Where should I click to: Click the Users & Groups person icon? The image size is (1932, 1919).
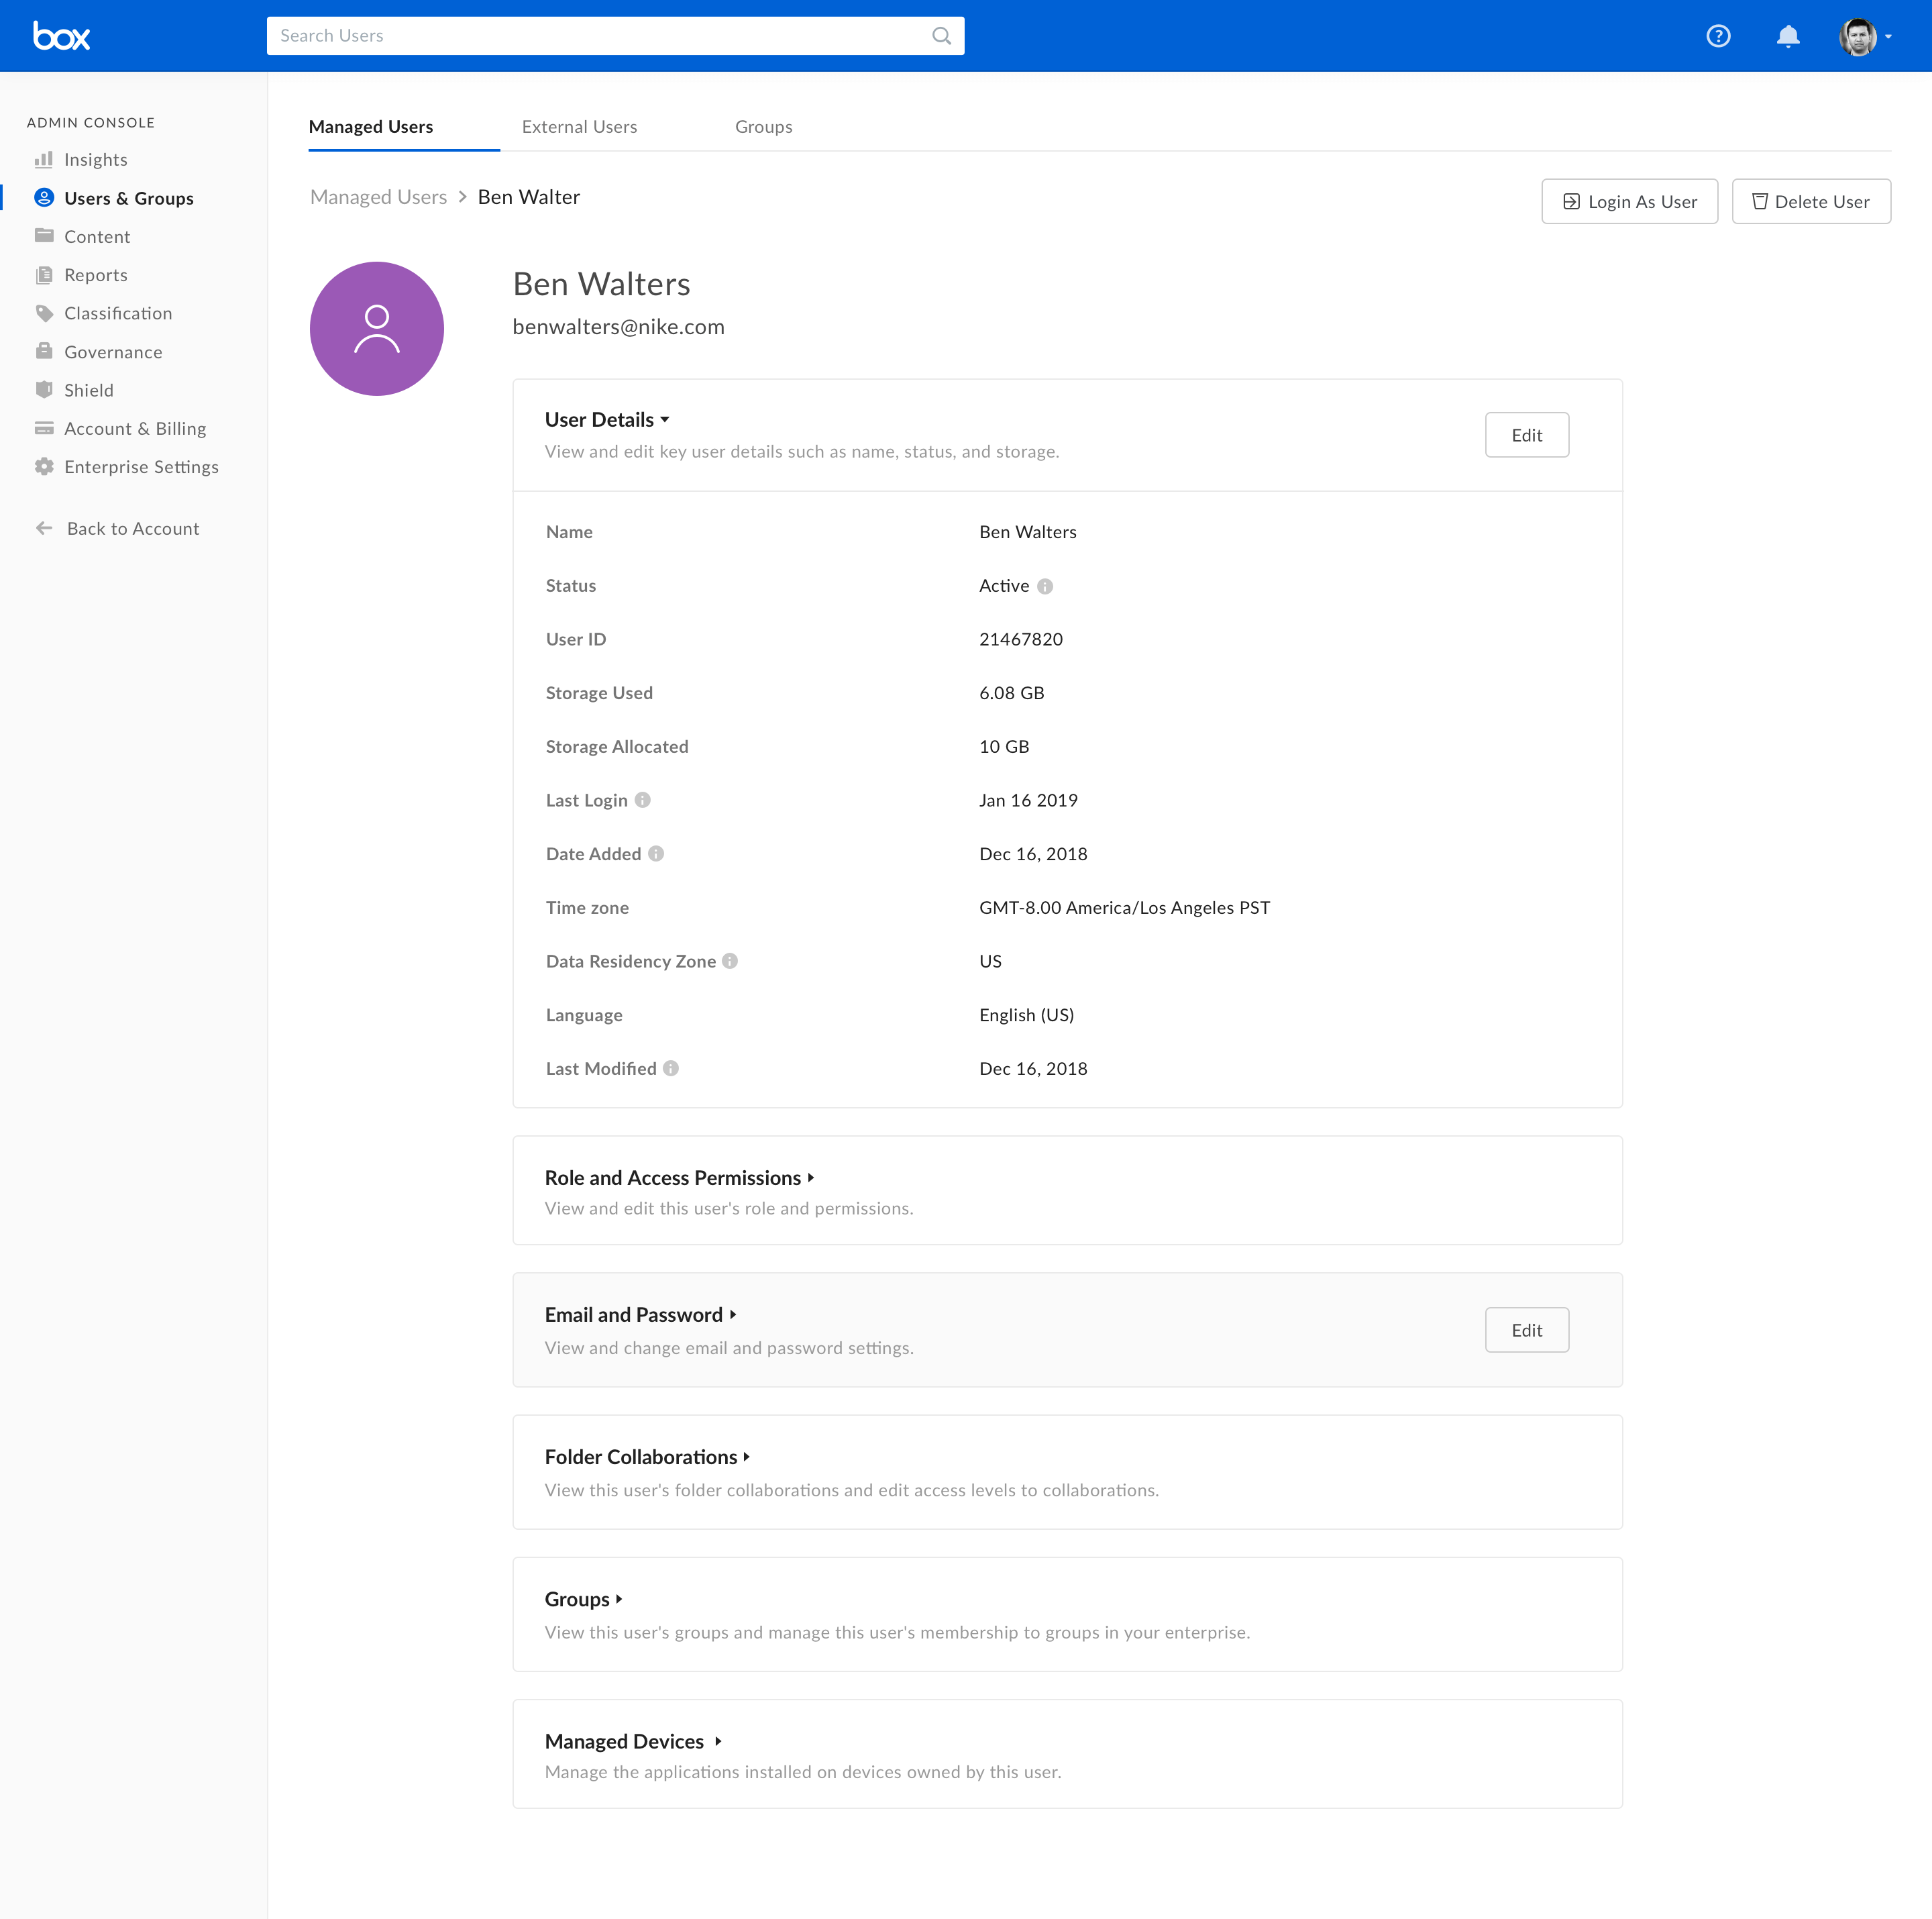coord(44,198)
